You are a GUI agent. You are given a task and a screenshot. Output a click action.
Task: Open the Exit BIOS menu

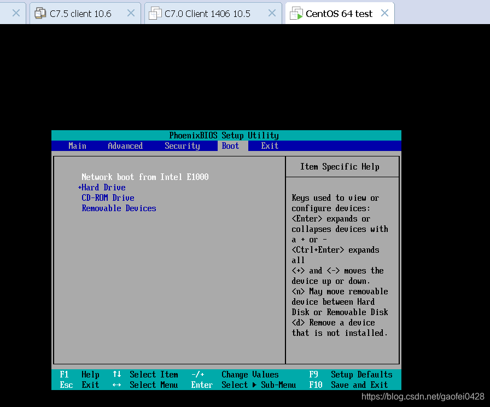point(270,146)
